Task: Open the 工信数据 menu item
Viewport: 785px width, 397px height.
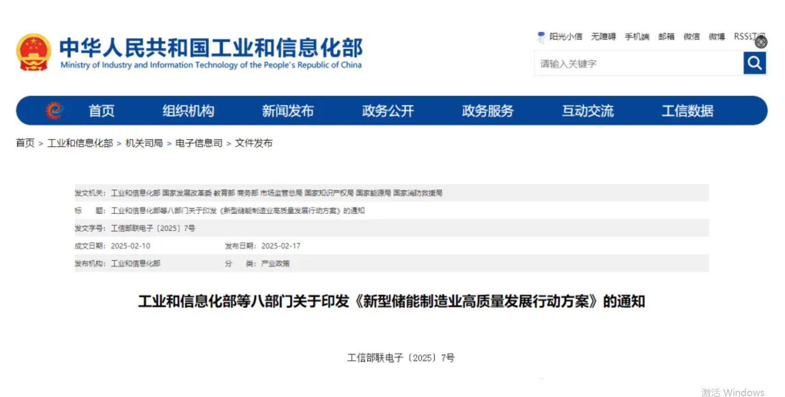Action: click(x=687, y=111)
